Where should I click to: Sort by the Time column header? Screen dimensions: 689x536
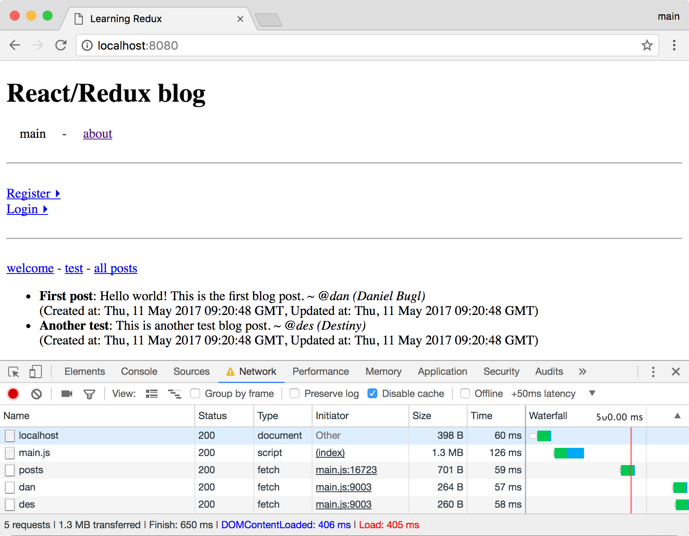[x=496, y=416]
